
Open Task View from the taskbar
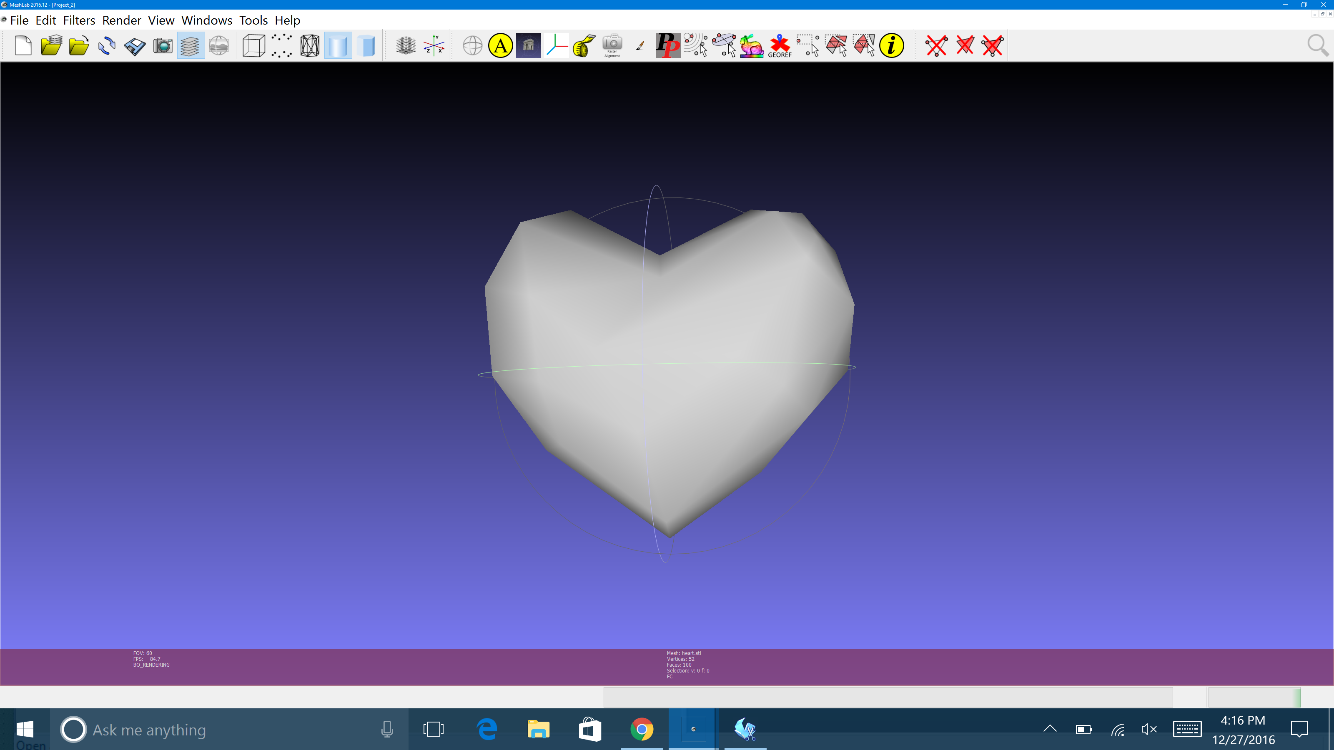pyautogui.click(x=434, y=729)
